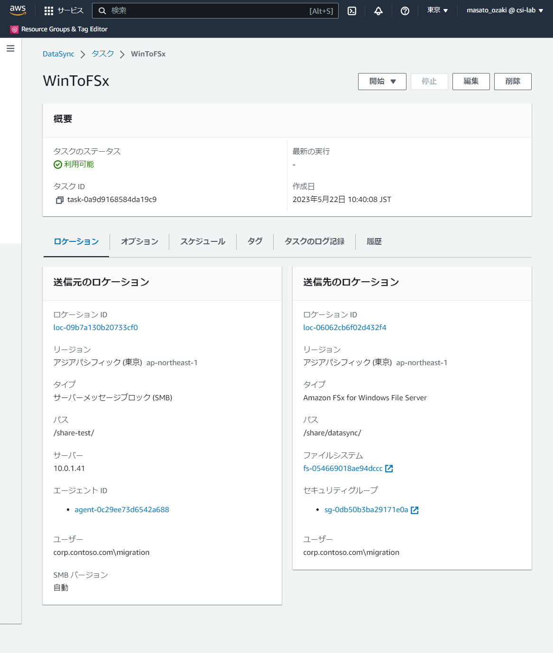The height and width of the screenshot is (653, 553).
Task: Open Resource Groups & Tag Editor shortcut
Action: (59, 29)
